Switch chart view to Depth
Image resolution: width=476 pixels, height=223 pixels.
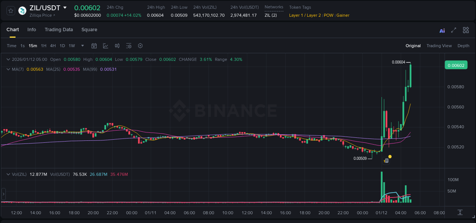point(463,46)
